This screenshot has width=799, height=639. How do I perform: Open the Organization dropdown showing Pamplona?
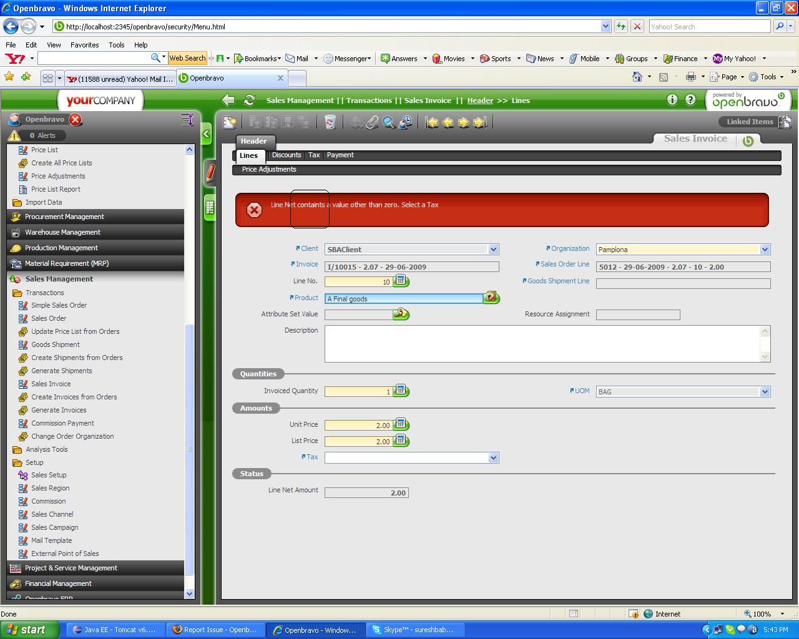tap(765, 249)
